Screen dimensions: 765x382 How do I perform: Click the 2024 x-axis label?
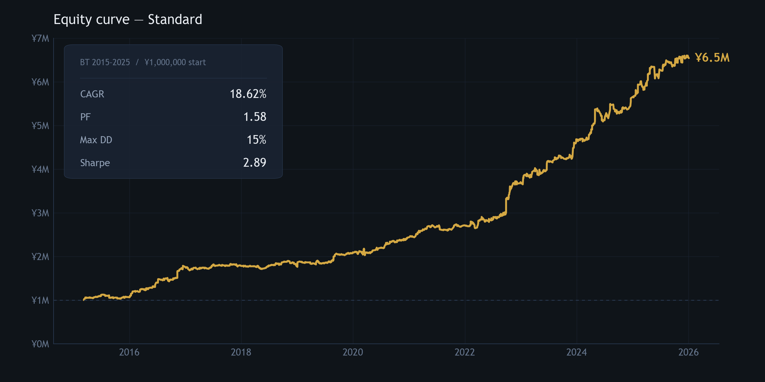[x=576, y=352]
